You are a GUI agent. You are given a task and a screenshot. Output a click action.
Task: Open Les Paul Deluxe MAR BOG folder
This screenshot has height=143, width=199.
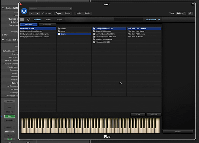[109, 34]
